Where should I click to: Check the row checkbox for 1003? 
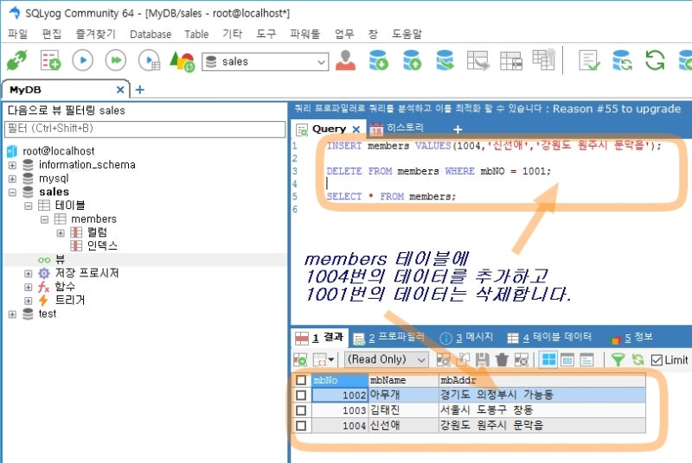(301, 410)
